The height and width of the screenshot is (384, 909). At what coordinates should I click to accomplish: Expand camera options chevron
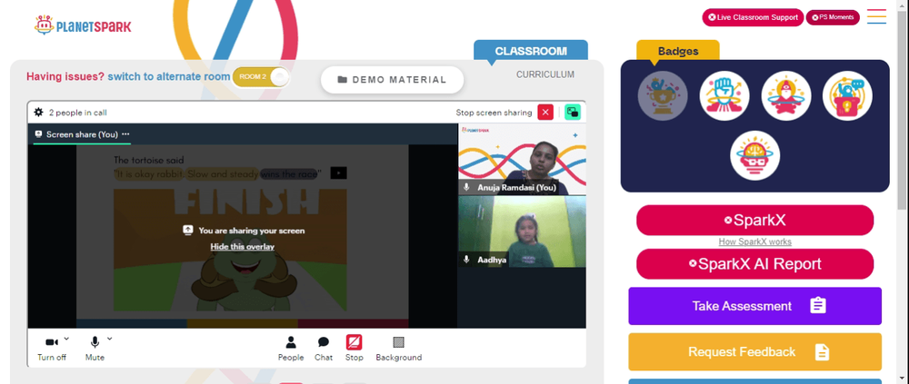pyautogui.click(x=66, y=339)
